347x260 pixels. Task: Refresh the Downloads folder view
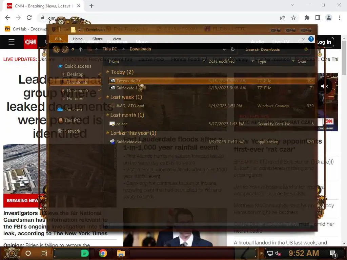coord(232,49)
